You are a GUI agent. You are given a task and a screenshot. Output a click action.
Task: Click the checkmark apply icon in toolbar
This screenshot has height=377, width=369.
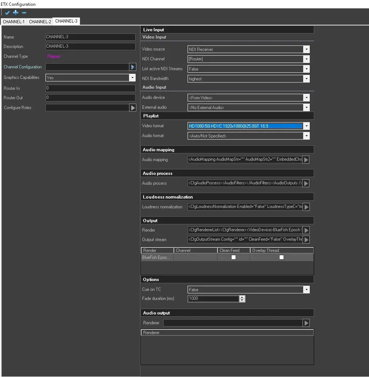coord(7,13)
